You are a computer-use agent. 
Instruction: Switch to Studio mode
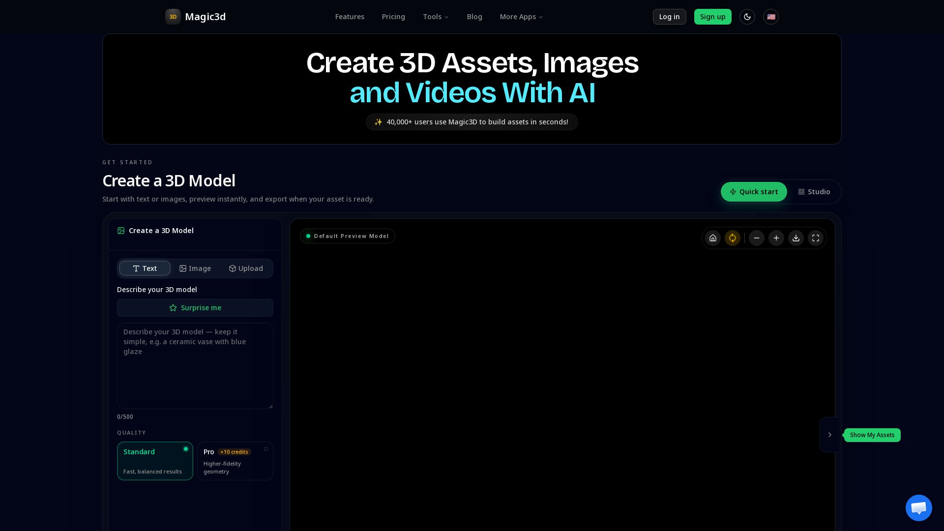click(x=814, y=192)
